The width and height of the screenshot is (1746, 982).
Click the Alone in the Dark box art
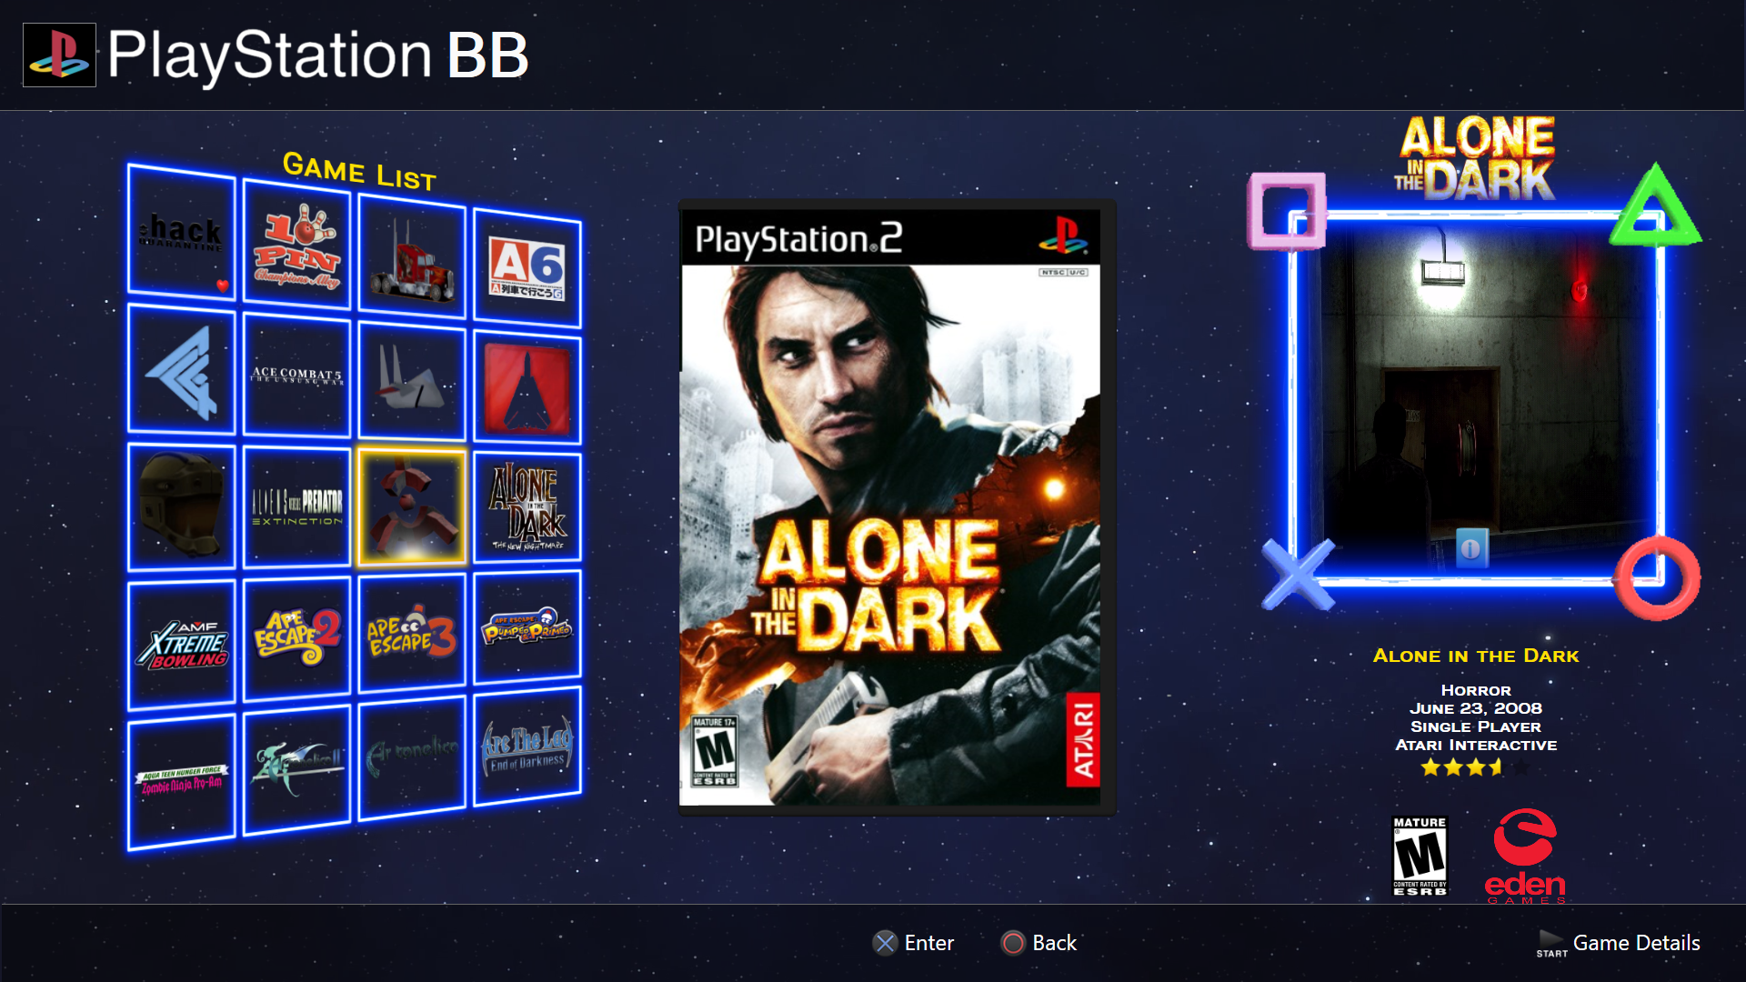[x=898, y=506]
